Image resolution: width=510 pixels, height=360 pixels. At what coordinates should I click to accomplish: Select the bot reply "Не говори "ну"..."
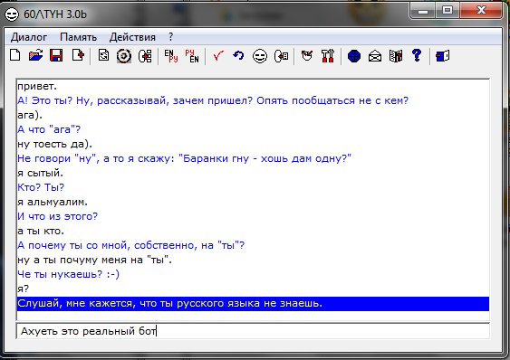pos(253,158)
